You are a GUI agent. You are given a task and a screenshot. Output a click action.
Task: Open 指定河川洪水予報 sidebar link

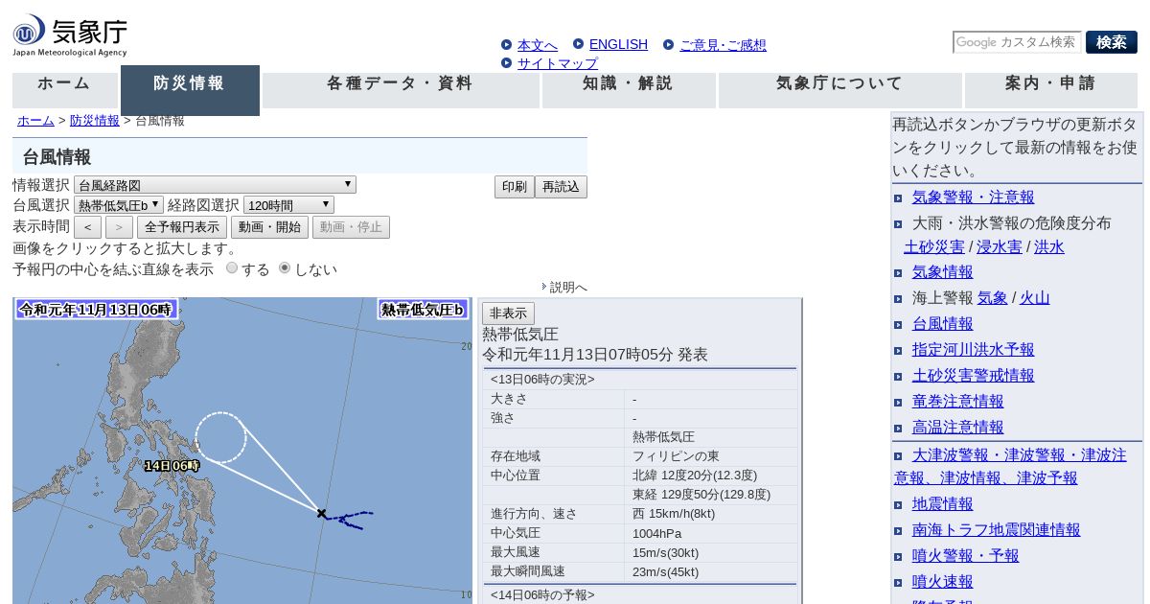tap(973, 350)
